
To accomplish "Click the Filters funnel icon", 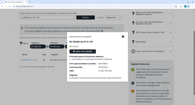I will click(21, 43).
